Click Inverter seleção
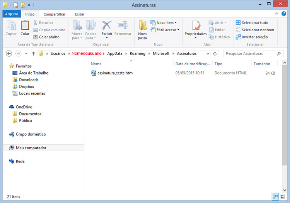Viewport: 290px width, 203px height. coord(252,37)
